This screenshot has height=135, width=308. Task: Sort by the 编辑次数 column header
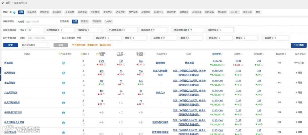point(281,54)
